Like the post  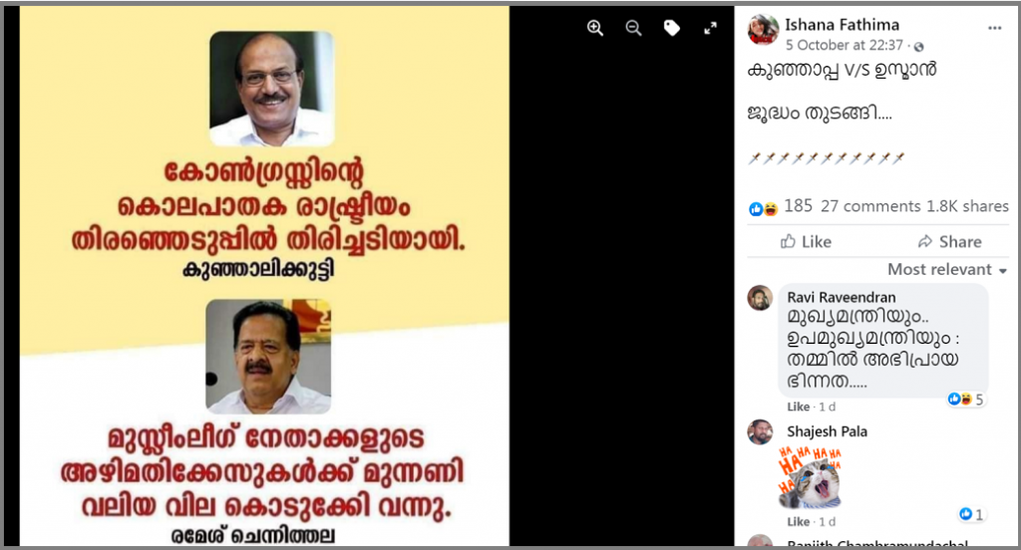point(806,241)
